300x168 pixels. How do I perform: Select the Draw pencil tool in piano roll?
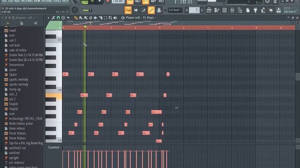[x=76, y=18]
